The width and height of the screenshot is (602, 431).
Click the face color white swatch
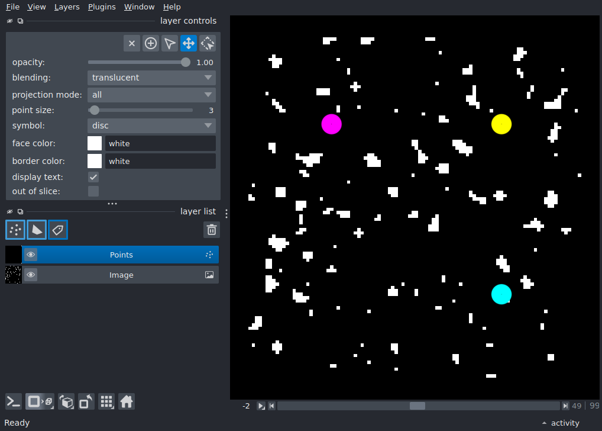point(95,143)
